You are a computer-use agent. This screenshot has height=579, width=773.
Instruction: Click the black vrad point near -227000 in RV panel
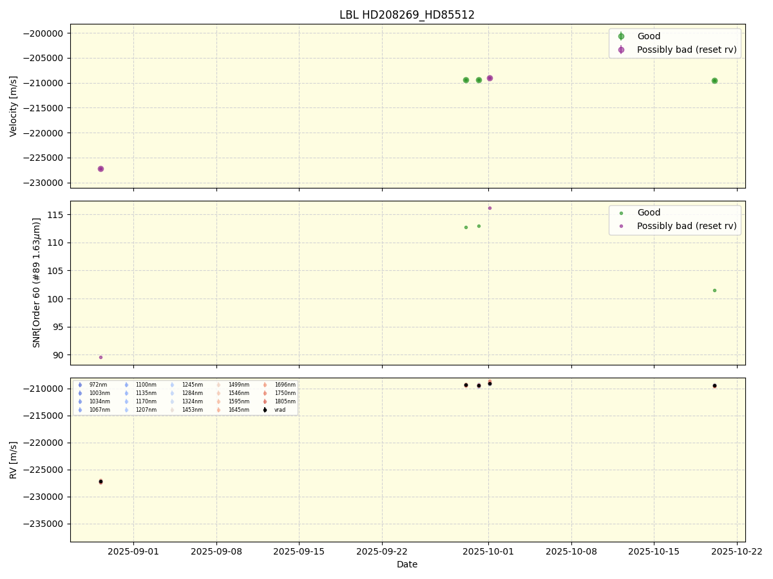coord(100,481)
